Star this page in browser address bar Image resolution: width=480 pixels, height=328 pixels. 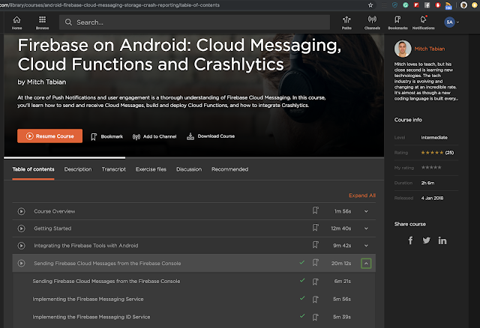pyautogui.click(x=370, y=5)
